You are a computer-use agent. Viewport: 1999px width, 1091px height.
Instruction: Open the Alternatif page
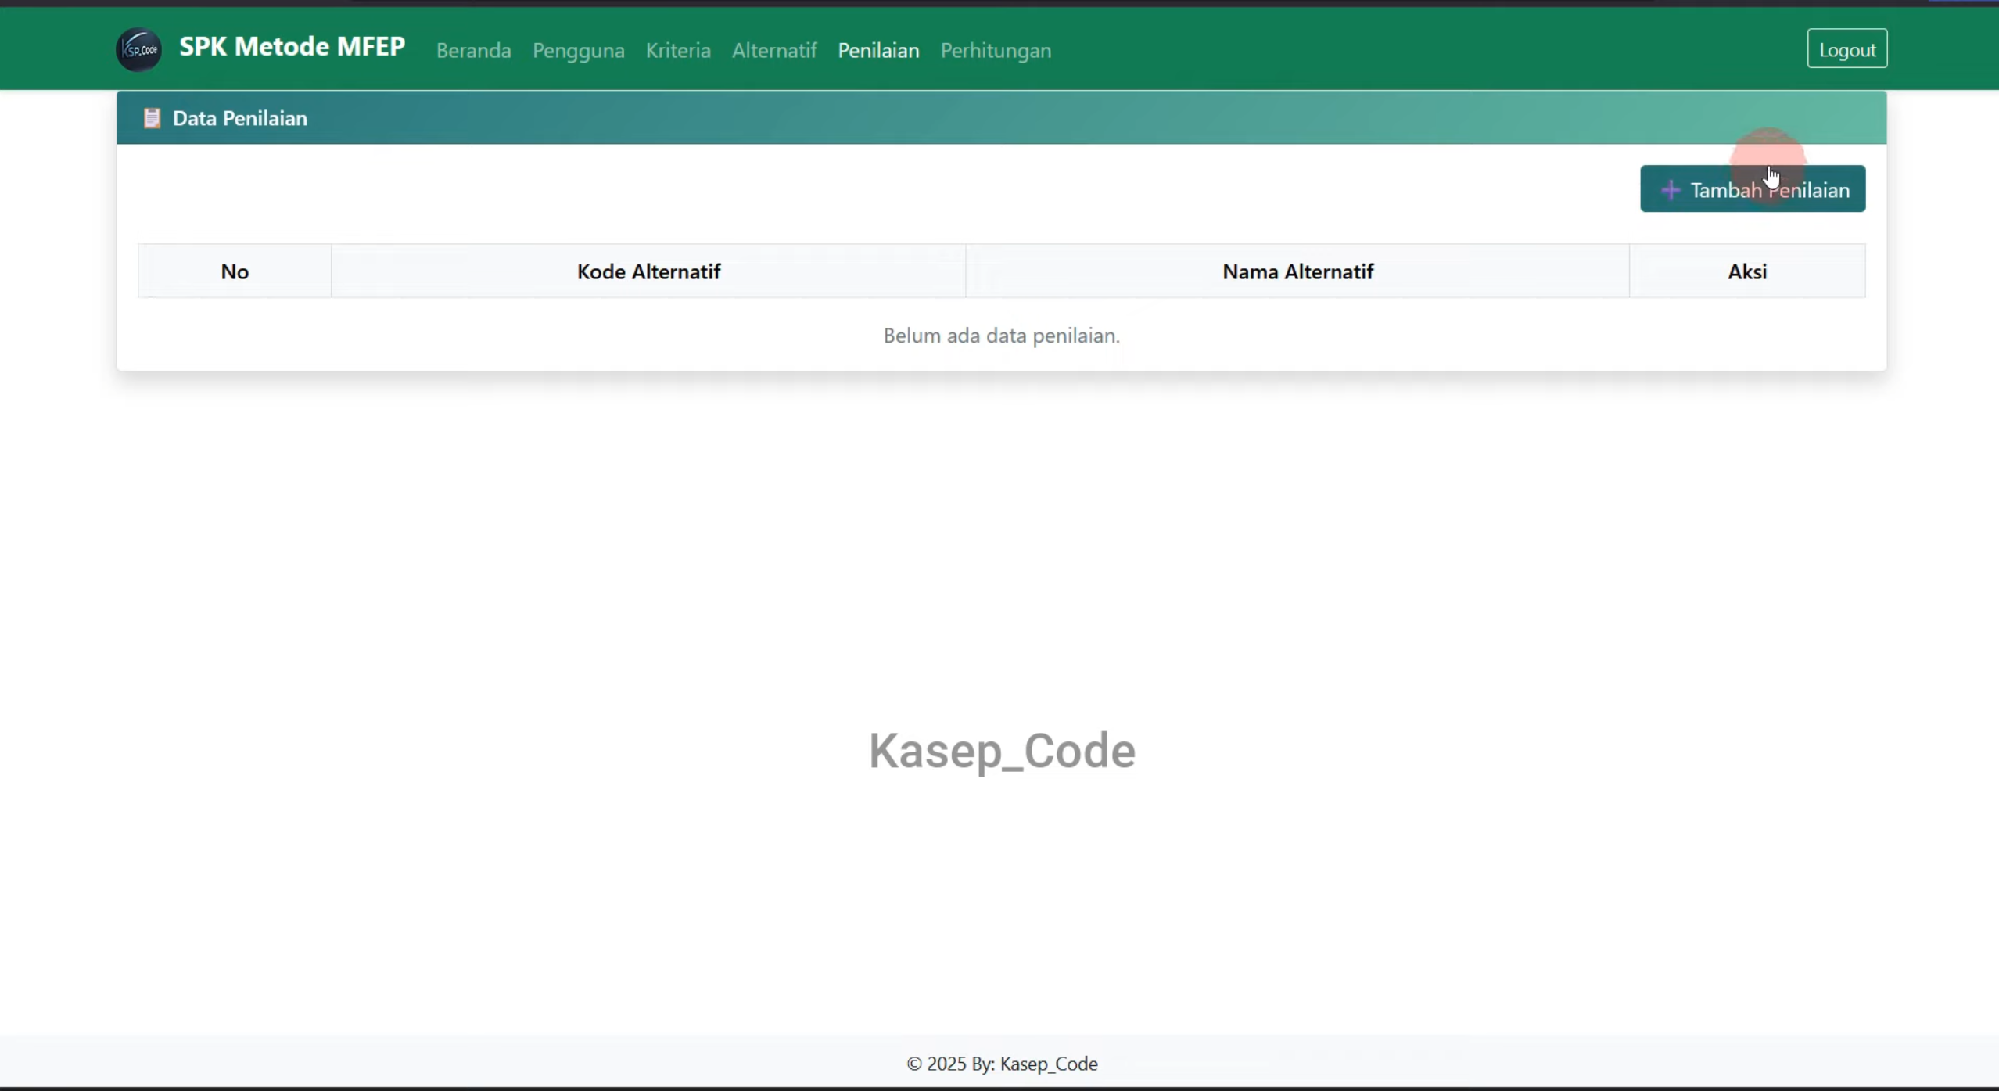774,50
